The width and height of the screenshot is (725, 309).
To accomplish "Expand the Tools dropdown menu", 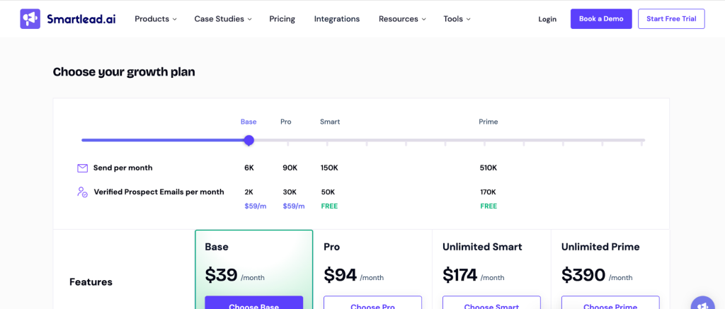I will (x=457, y=19).
